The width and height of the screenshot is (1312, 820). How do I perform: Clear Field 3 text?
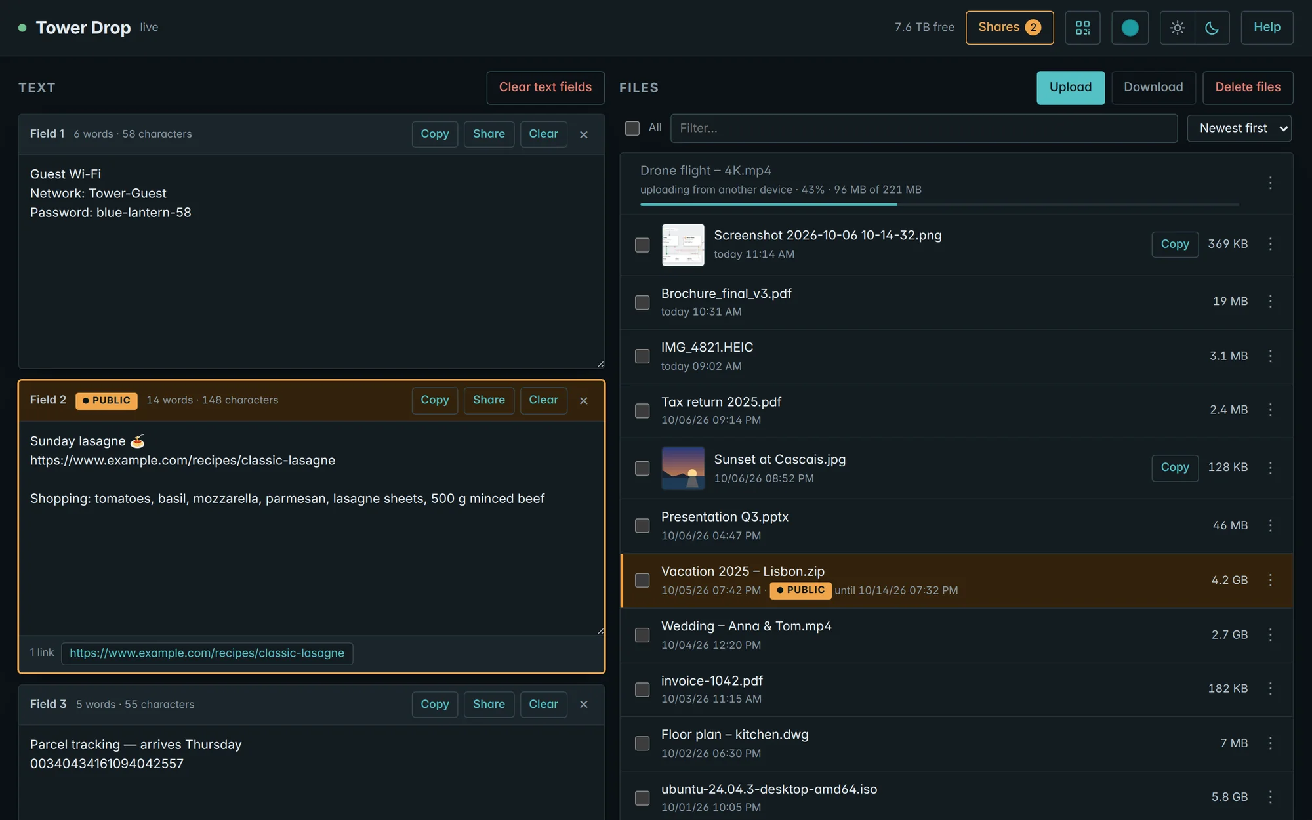[543, 705]
